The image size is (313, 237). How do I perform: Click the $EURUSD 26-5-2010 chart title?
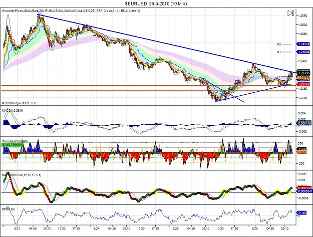[x=156, y=3]
